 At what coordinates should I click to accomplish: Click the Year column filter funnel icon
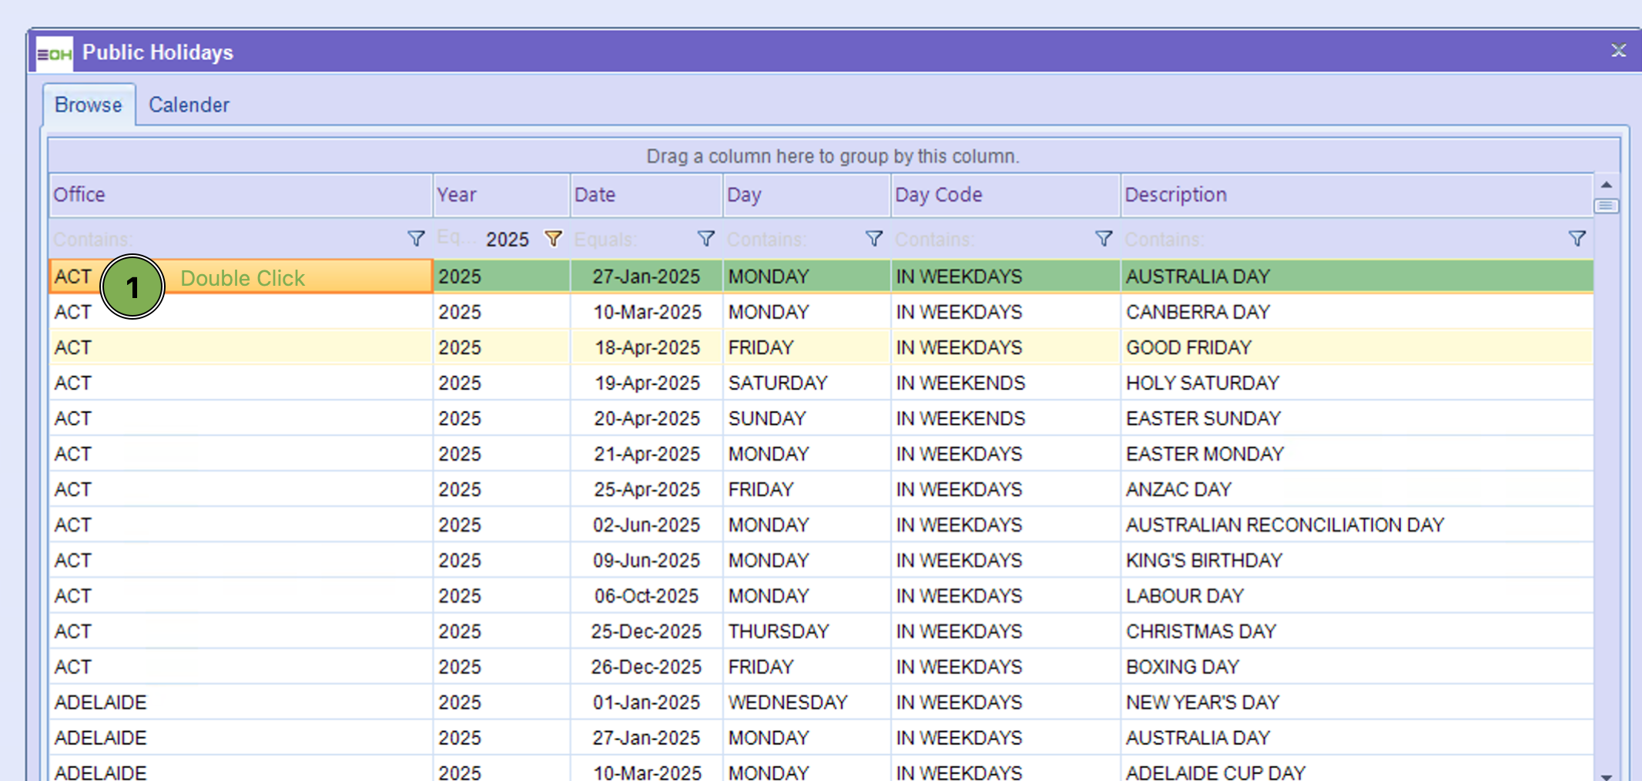coord(553,239)
